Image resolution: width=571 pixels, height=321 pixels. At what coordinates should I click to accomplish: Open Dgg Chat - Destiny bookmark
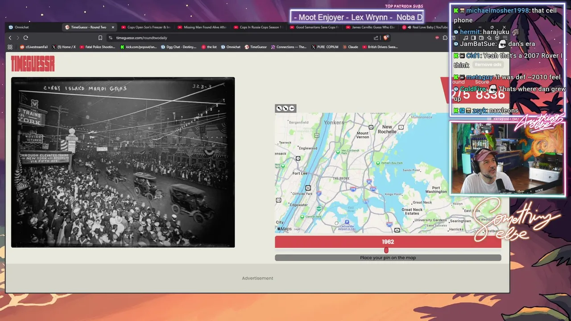pos(178,47)
